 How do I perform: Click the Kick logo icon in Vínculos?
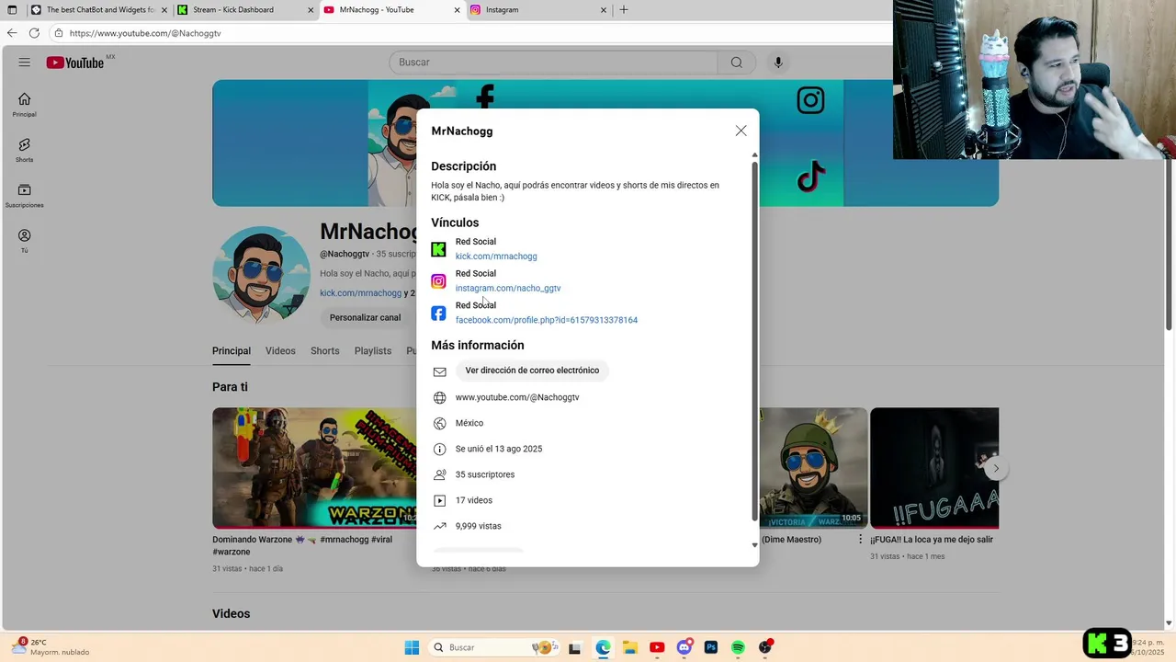pyautogui.click(x=439, y=249)
